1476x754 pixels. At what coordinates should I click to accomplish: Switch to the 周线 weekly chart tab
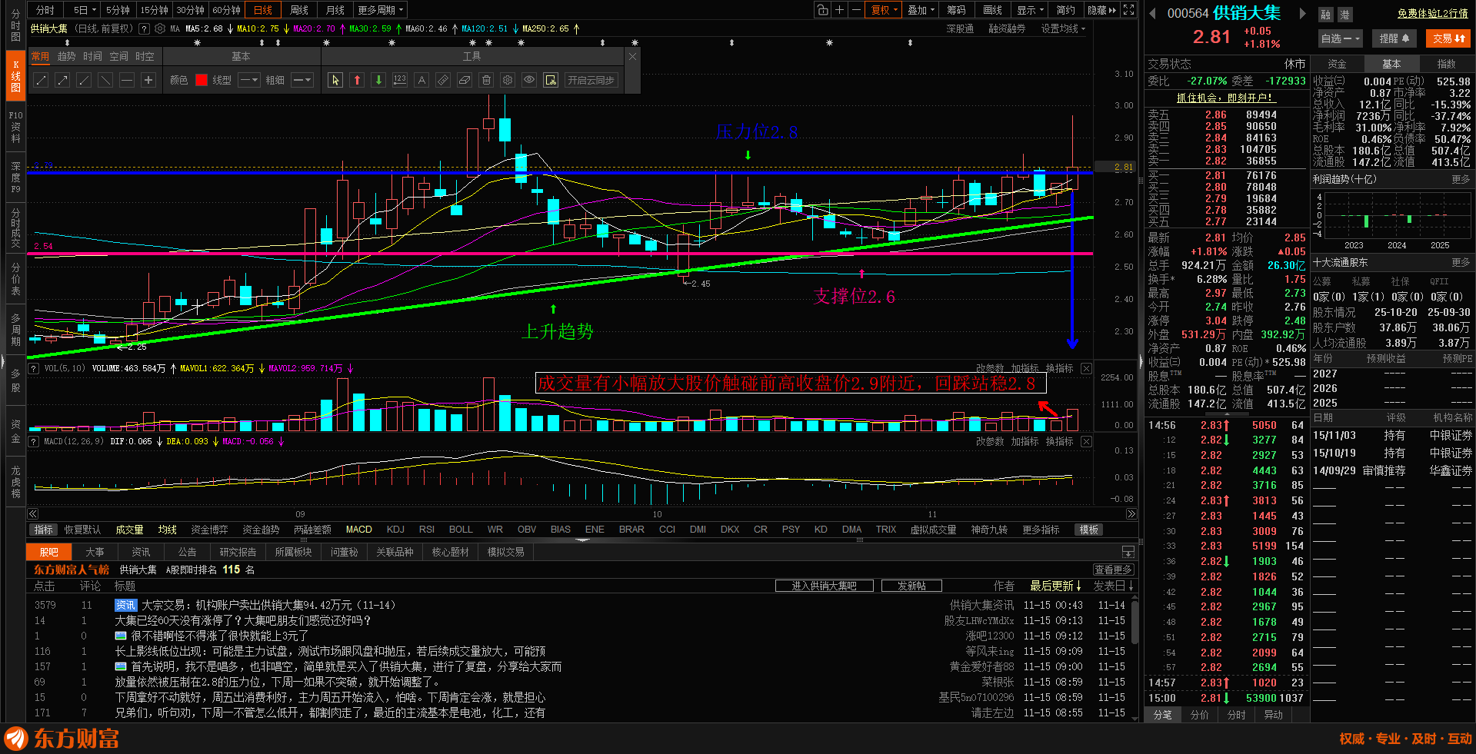(x=299, y=10)
